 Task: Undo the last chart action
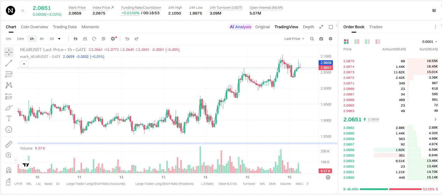click(x=127, y=39)
